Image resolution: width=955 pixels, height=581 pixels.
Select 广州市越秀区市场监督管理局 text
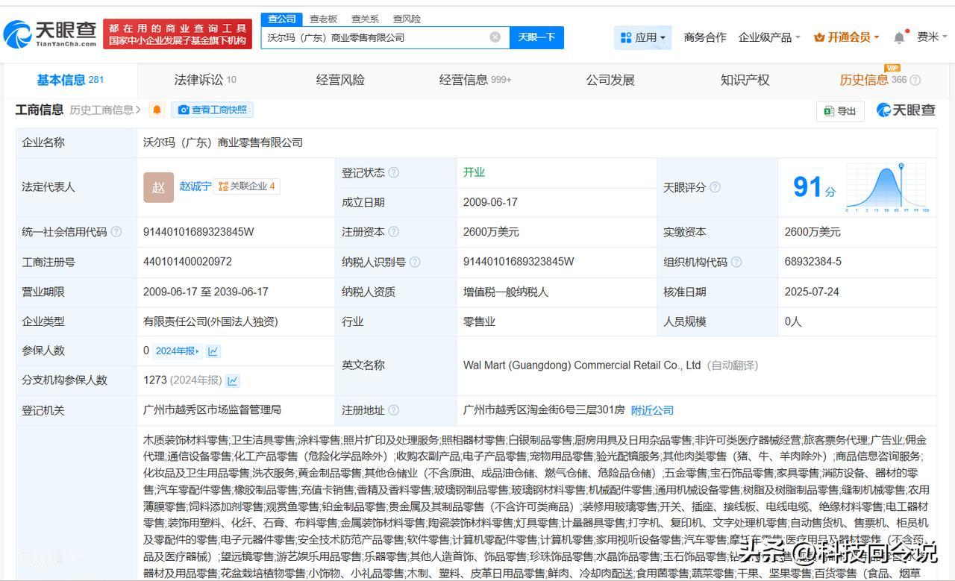tap(212, 410)
